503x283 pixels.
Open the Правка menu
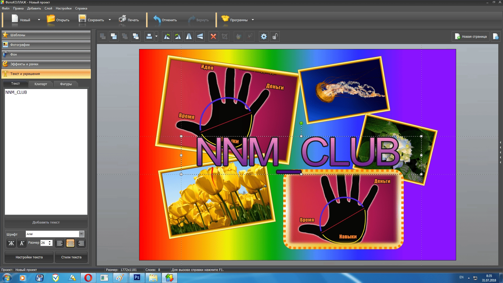(18, 8)
